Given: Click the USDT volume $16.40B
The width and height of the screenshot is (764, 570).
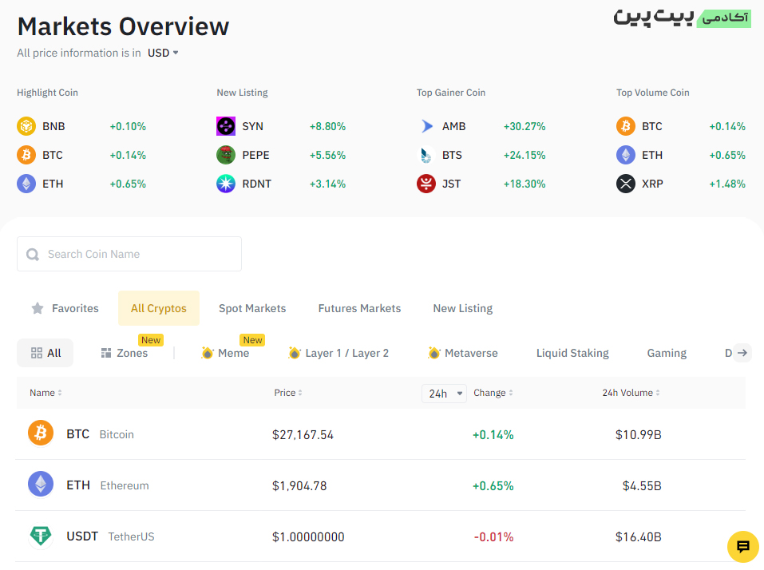Looking at the screenshot, I should [x=639, y=537].
